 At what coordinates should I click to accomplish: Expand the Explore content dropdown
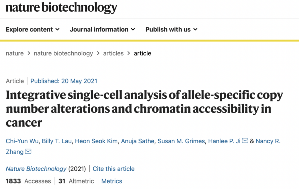tap(33, 29)
